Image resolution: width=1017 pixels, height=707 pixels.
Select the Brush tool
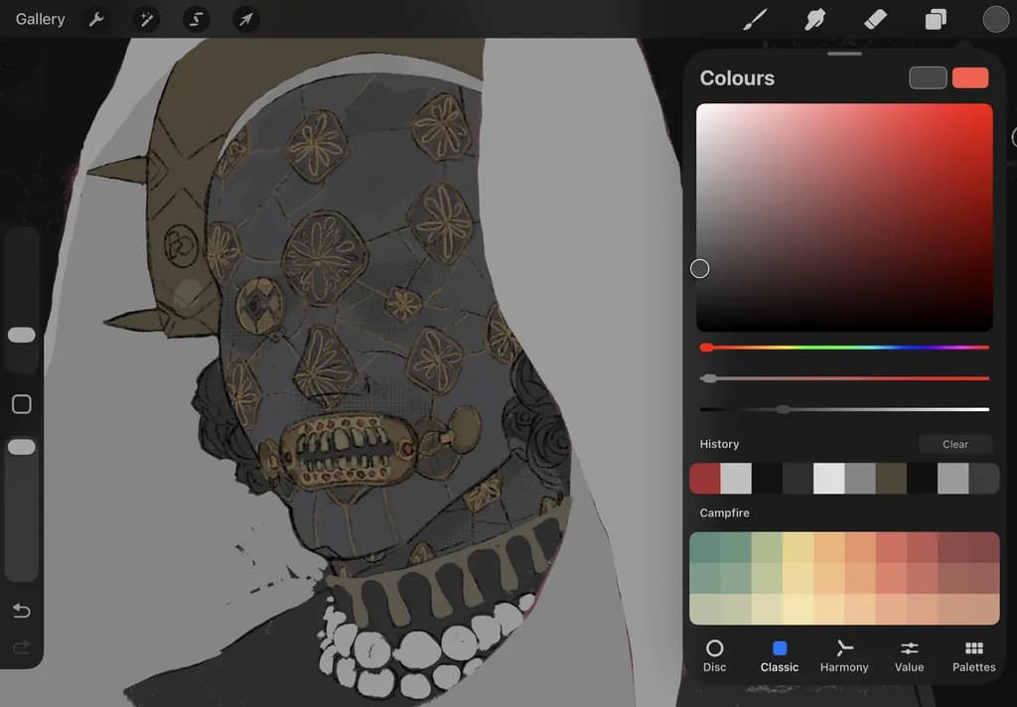pos(755,20)
